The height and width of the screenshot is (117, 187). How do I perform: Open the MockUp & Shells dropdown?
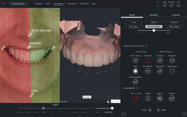coord(18,4)
